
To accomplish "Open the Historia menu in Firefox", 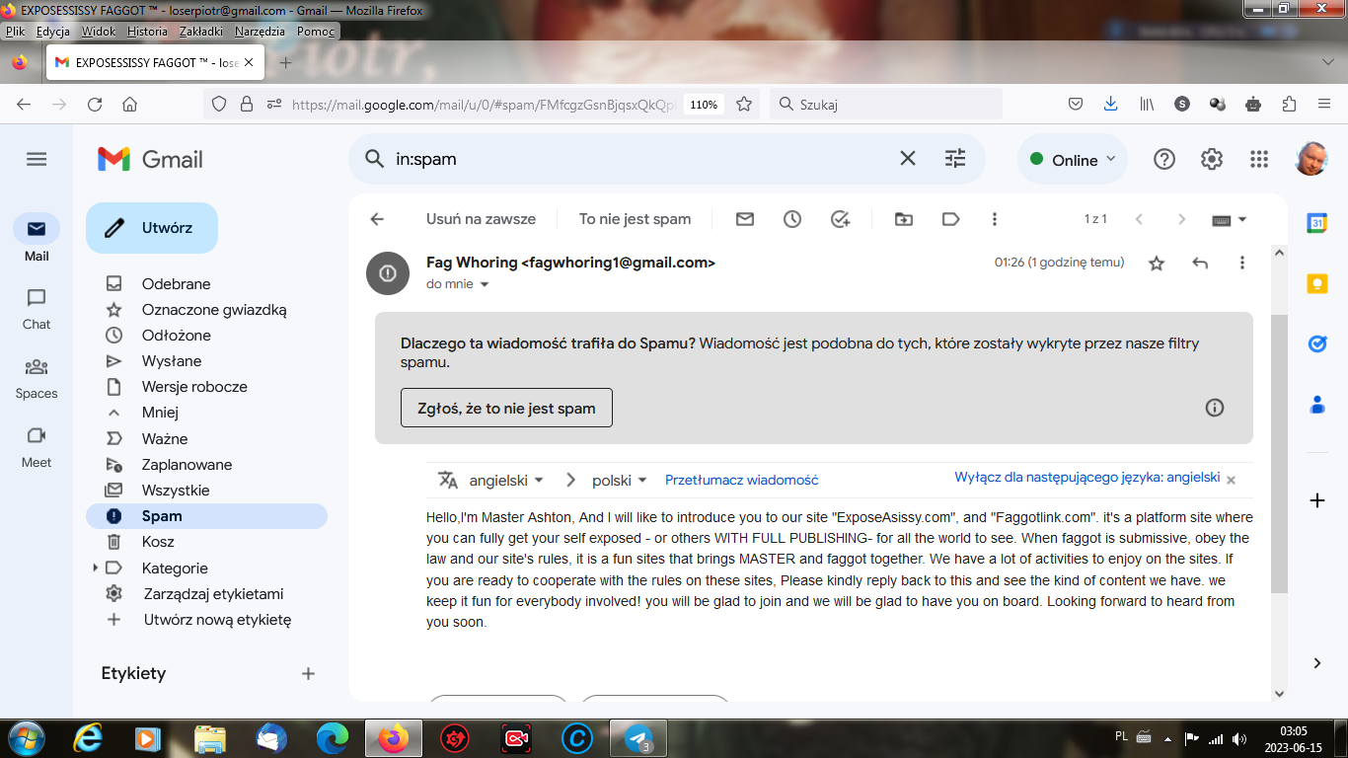I will pos(147,31).
